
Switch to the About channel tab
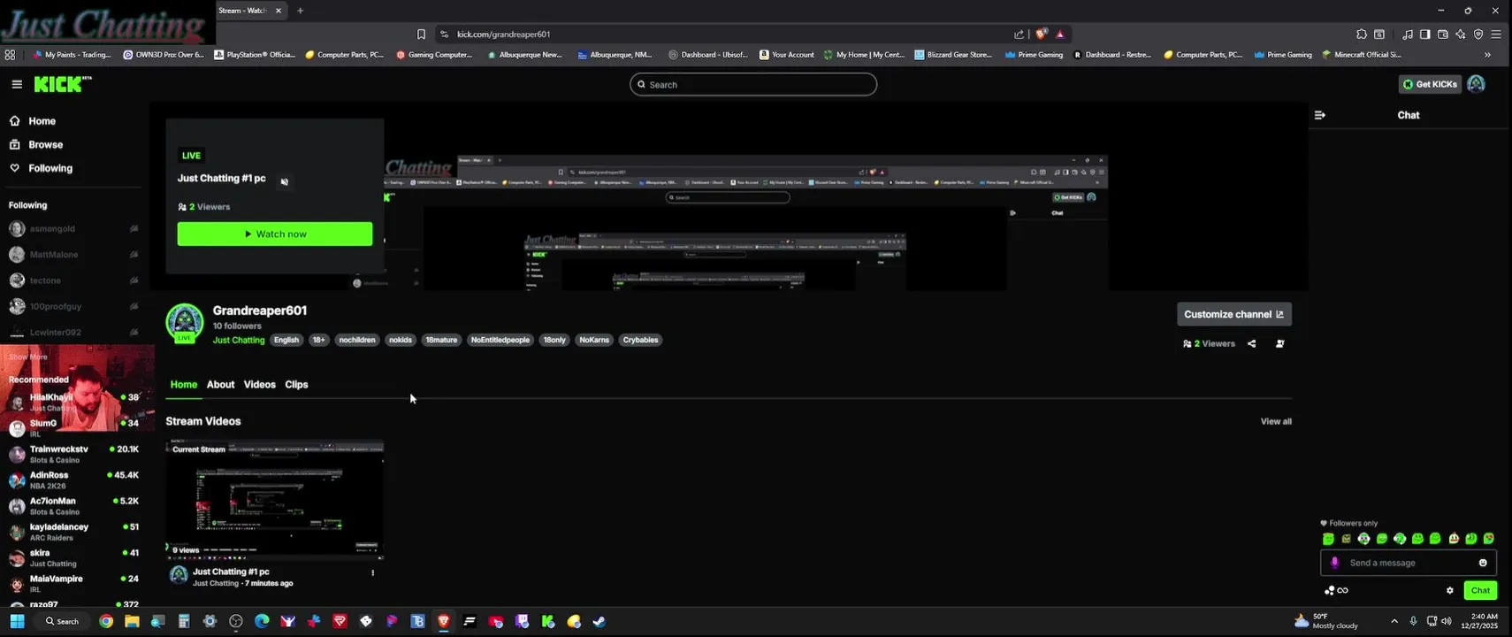click(220, 385)
